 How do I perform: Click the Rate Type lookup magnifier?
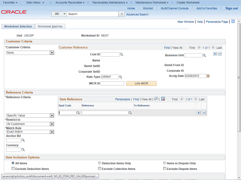coord(121,77)
